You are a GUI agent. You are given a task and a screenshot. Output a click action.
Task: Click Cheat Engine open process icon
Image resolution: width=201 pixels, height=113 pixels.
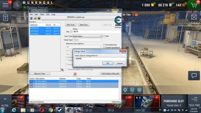pyautogui.click(x=31, y=18)
